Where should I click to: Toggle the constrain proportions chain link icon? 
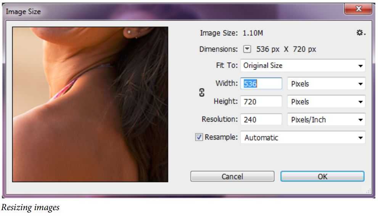point(202,92)
